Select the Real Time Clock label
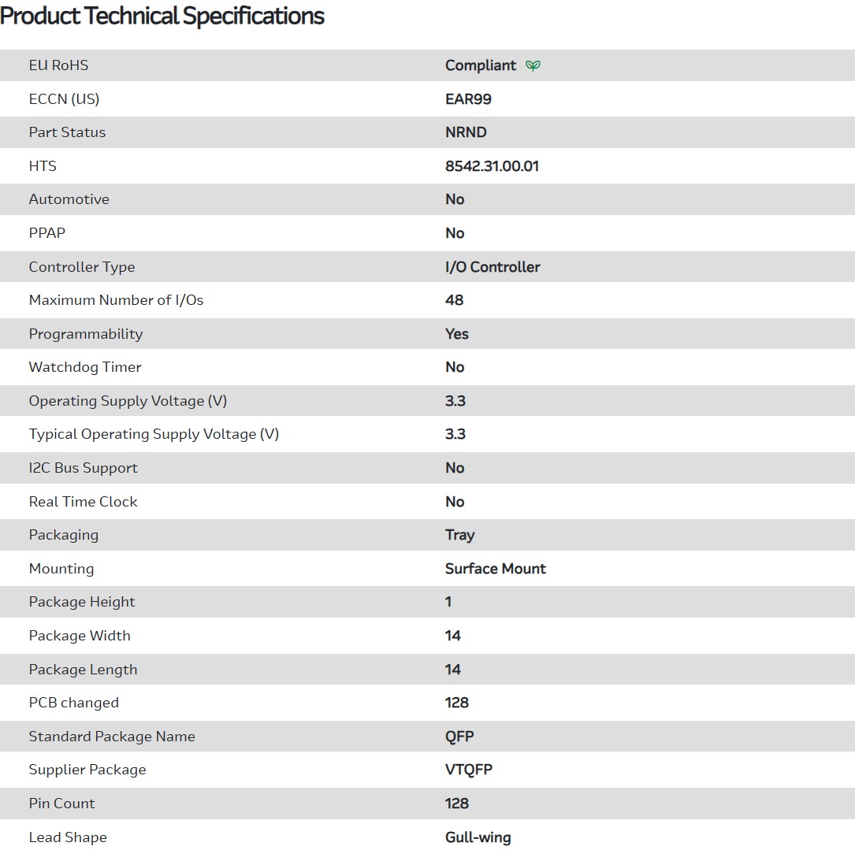 click(83, 502)
